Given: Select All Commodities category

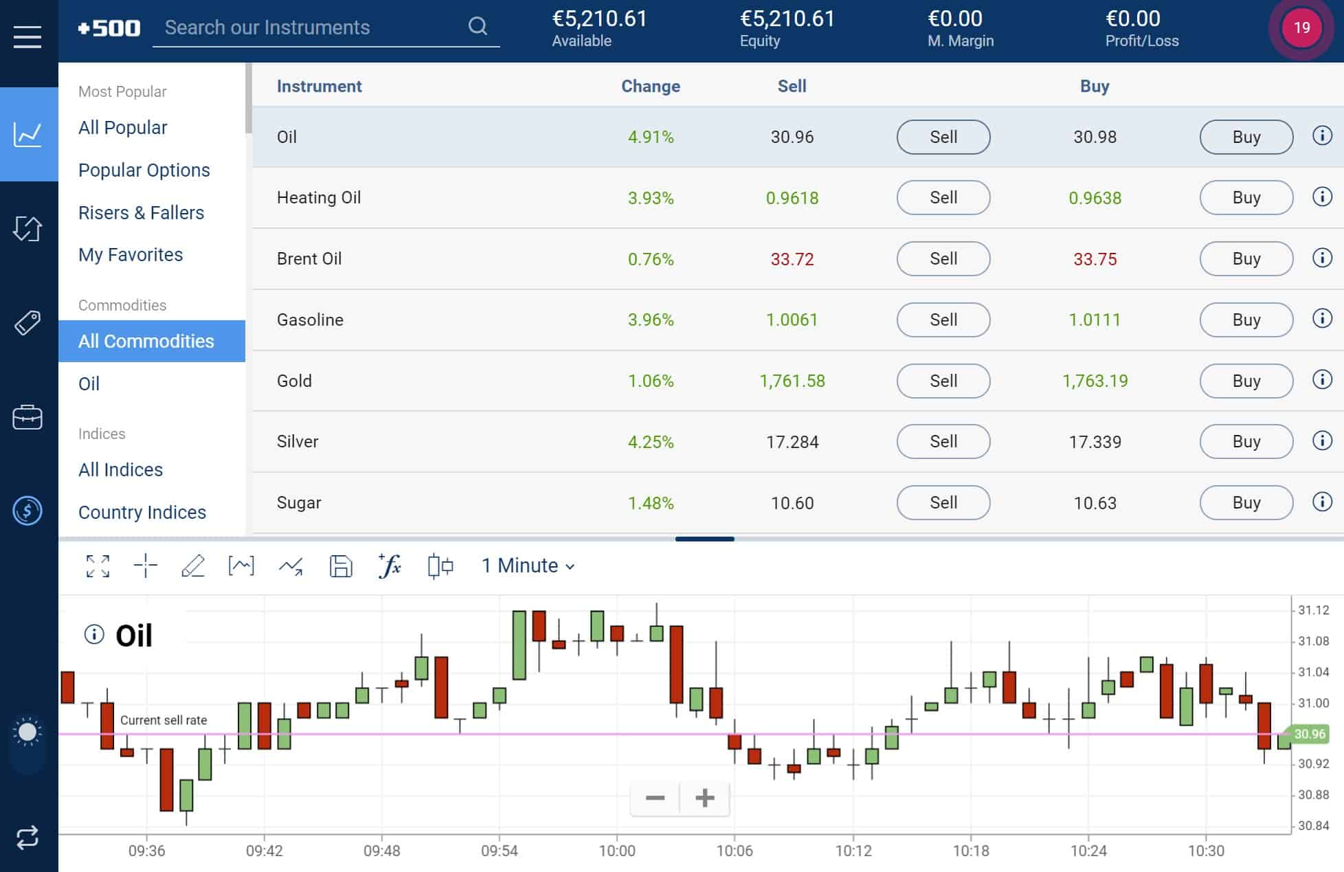Looking at the screenshot, I should pyautogui.click(x=152, y=341).
